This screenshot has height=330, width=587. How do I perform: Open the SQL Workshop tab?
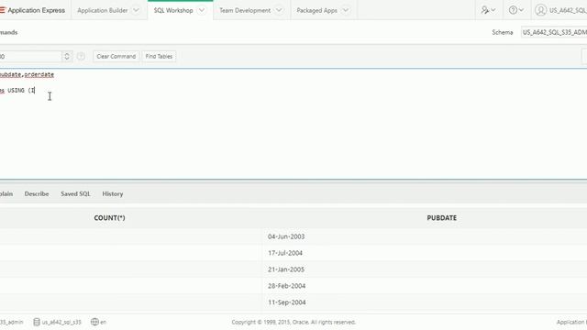(x=173, y=10)
